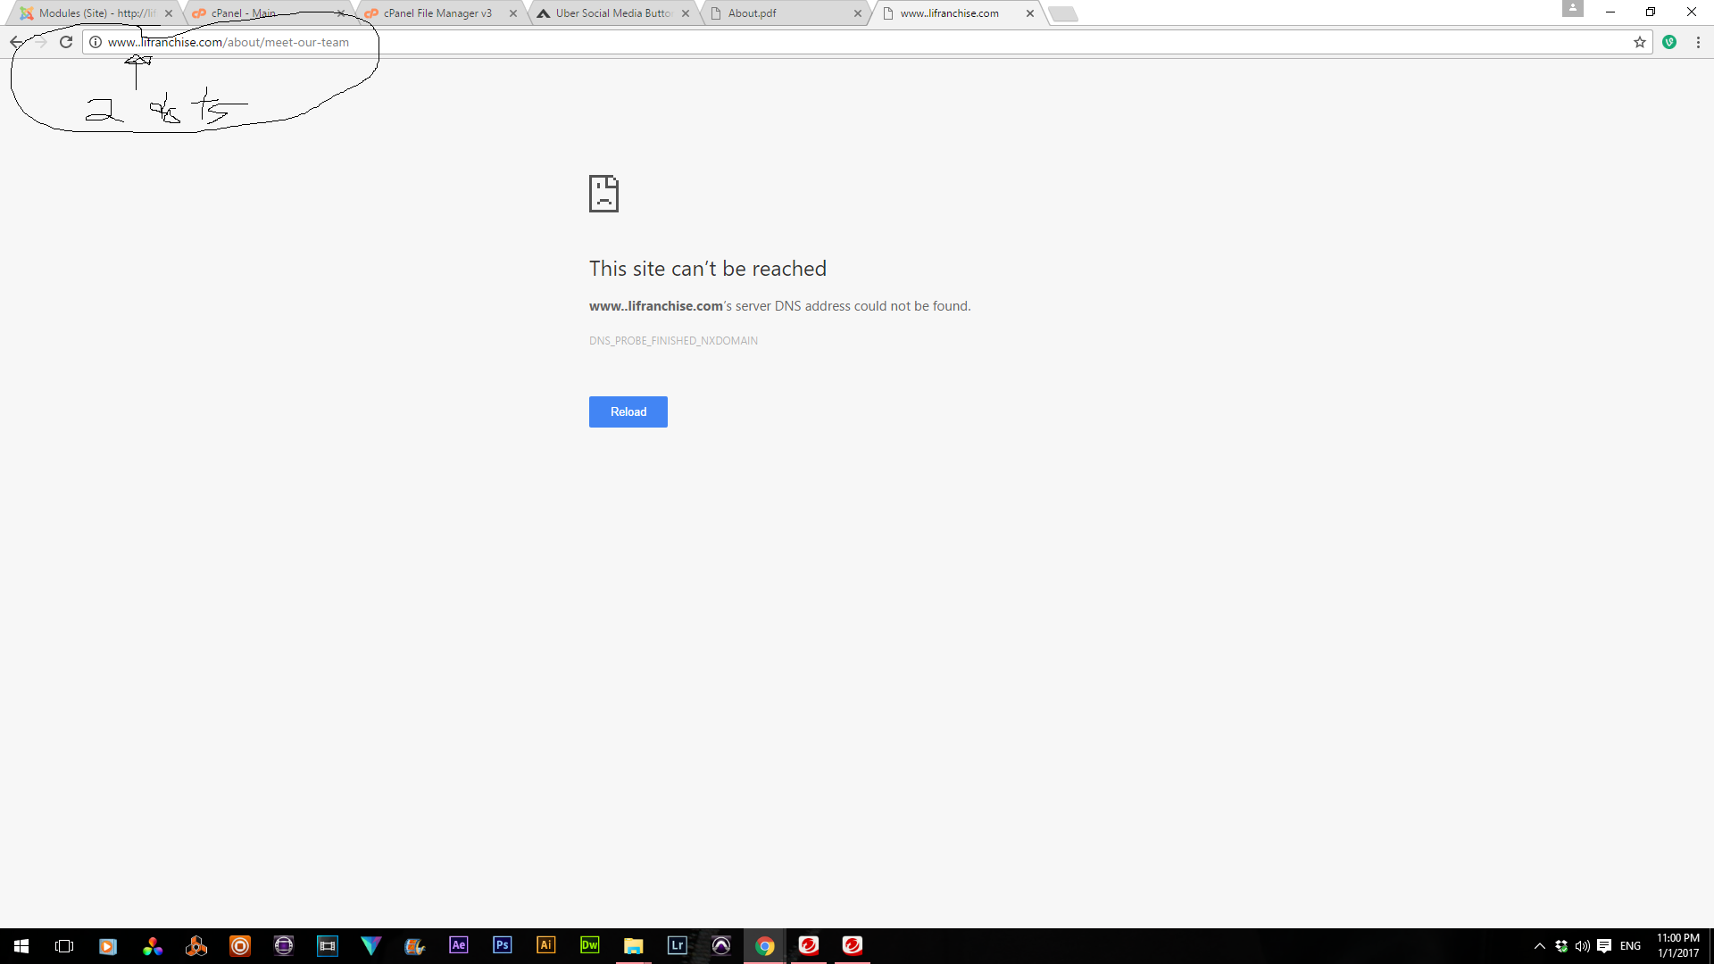The width and height of the screenshot is (1714, 964).
Task: Open Lightroom from the taskbar
Action: tap(677, 945)
